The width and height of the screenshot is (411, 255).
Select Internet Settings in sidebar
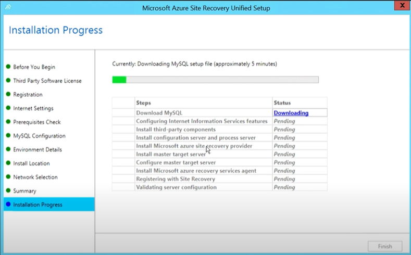(x=33, y=108)
